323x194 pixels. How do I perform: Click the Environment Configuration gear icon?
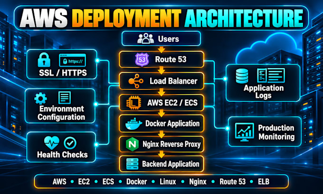coord(40,98)
